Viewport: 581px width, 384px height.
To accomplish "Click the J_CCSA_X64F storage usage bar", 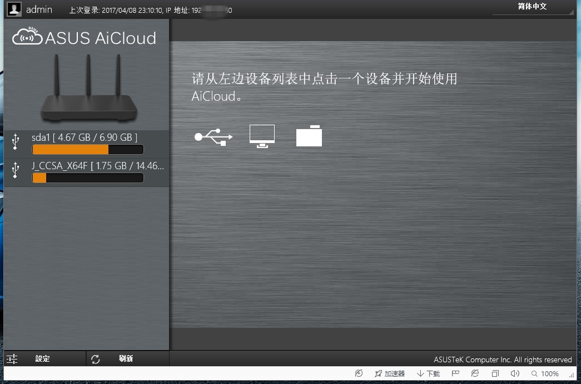I will click(x=88, y=178).
